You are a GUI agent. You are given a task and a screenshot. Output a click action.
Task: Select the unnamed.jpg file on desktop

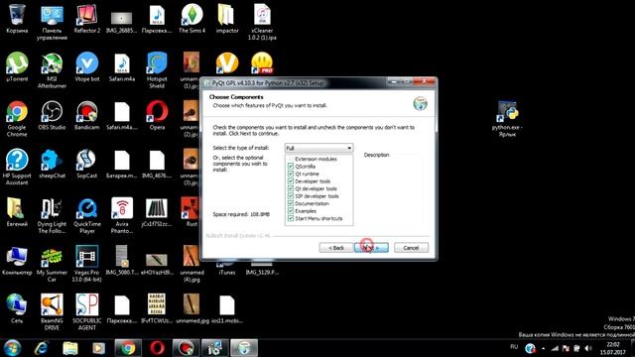[191, 308]
